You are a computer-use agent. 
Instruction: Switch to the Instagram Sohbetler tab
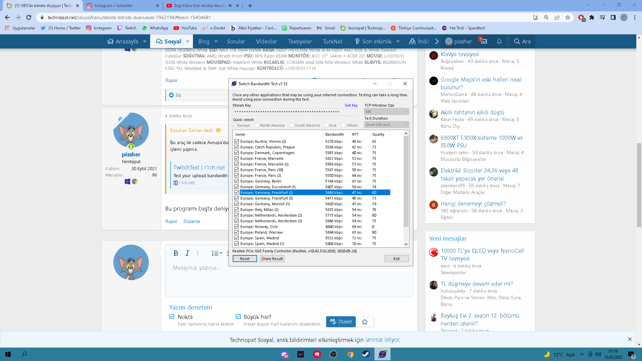pyautogui.click(x=114, y=6)
